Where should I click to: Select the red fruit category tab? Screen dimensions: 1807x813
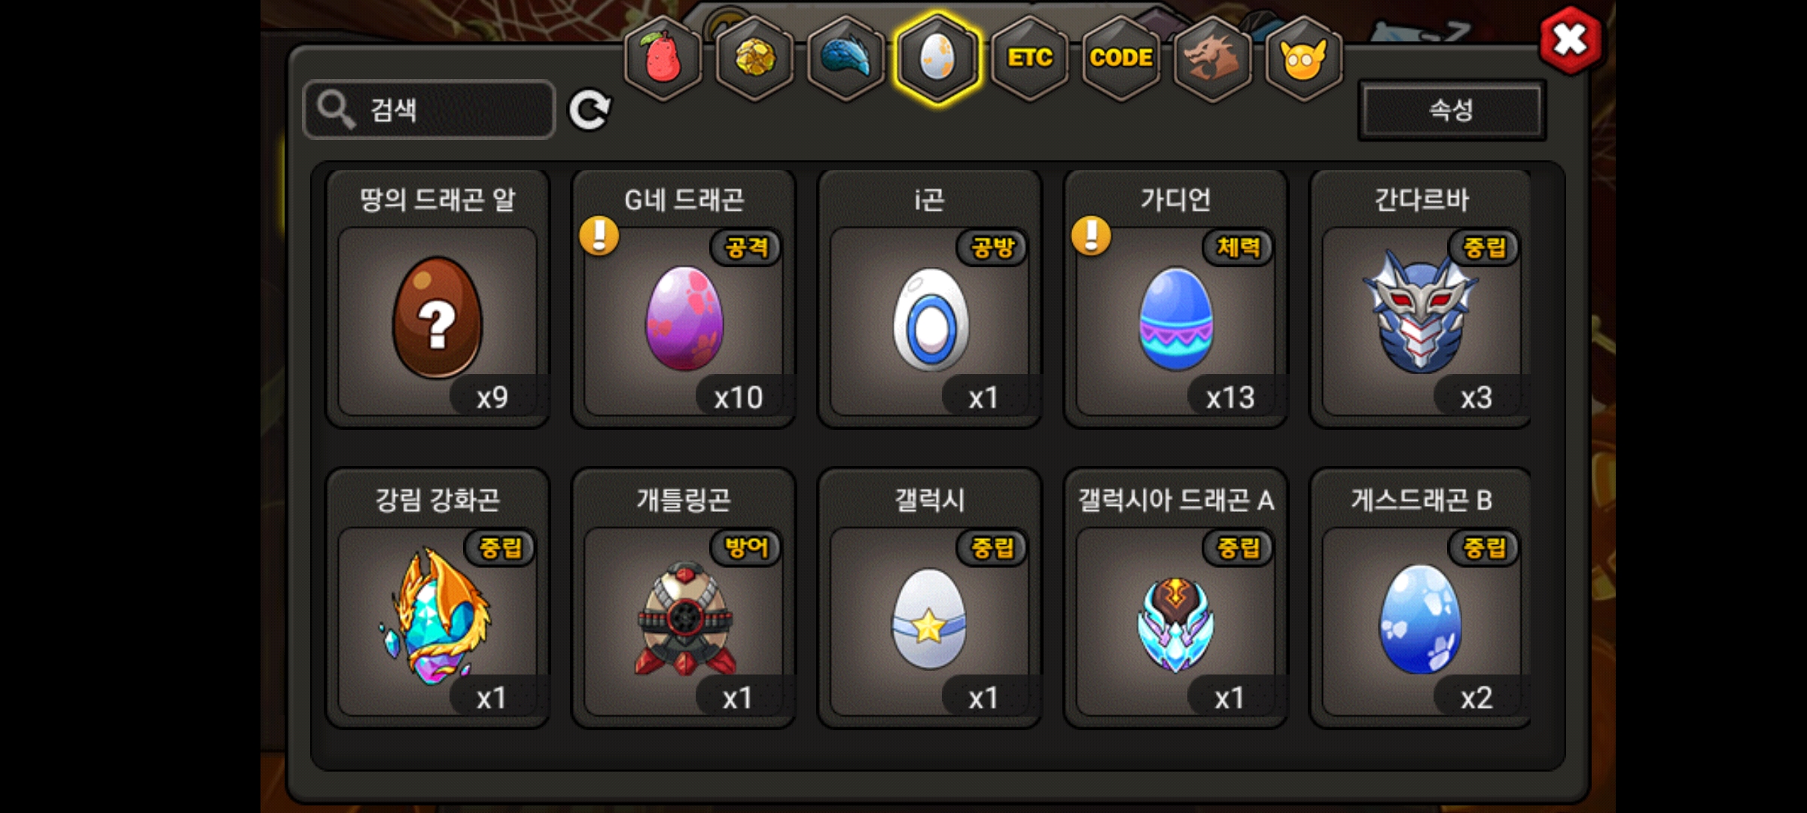pyautogui.click(x=663, y=58)
